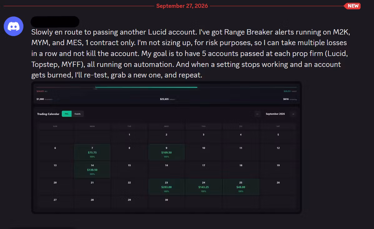This screenshot has height=229, width=374.
Task: Click the red NEW badge
Action: (352, 6)
